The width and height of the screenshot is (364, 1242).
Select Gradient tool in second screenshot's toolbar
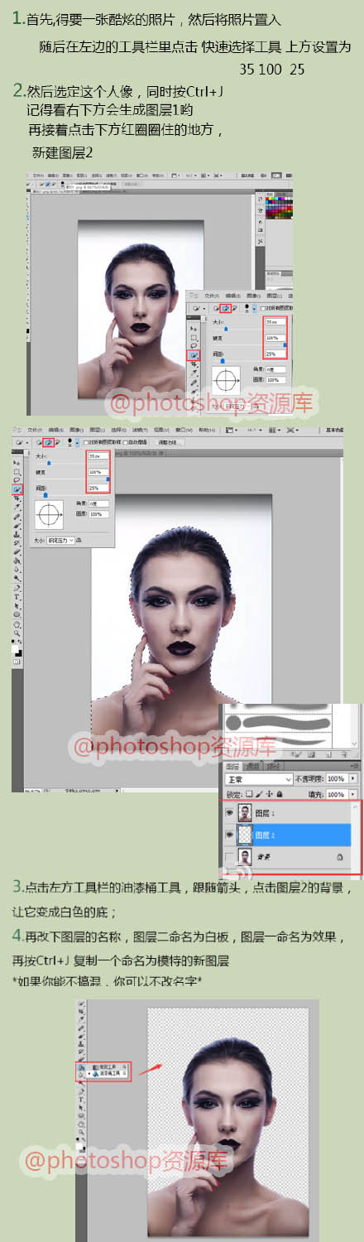click(x=17, y=561)
